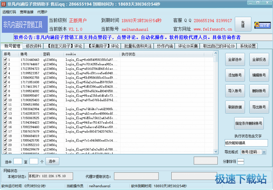Open the 代理IP menu
Screen dimensions: 273x190
[42, 12]
